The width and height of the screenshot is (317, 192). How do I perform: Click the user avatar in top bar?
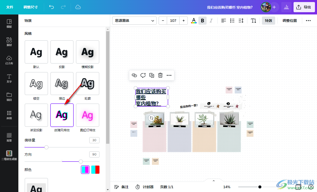pos(266,7)
